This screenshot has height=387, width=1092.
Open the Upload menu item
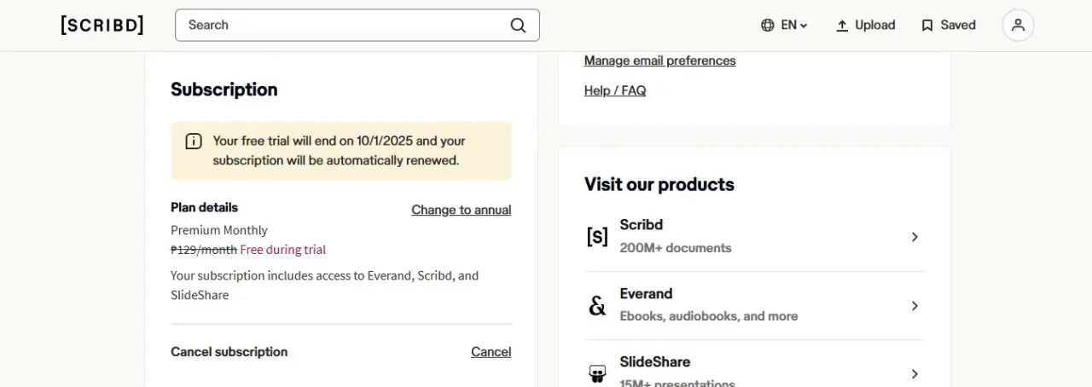click(865, 26)
